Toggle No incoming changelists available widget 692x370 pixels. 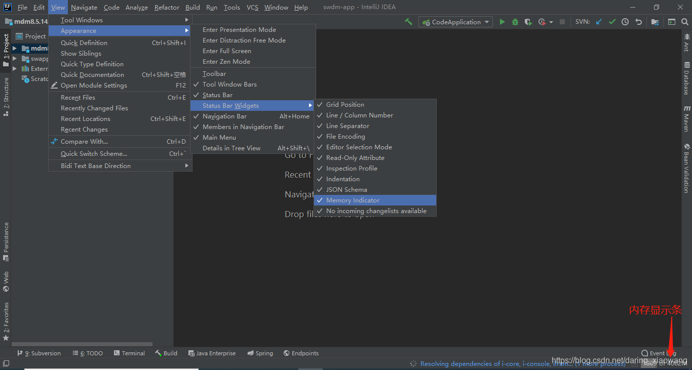[x=375, y=211]
